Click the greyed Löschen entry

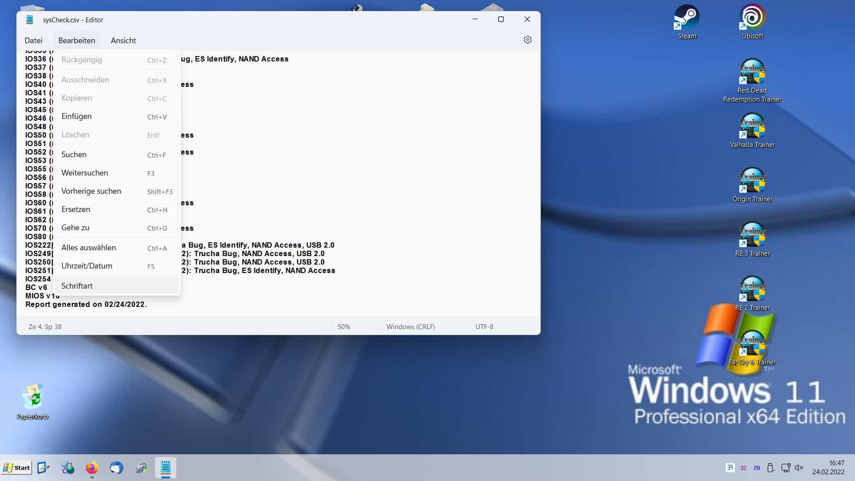click(x=117, y=135)
